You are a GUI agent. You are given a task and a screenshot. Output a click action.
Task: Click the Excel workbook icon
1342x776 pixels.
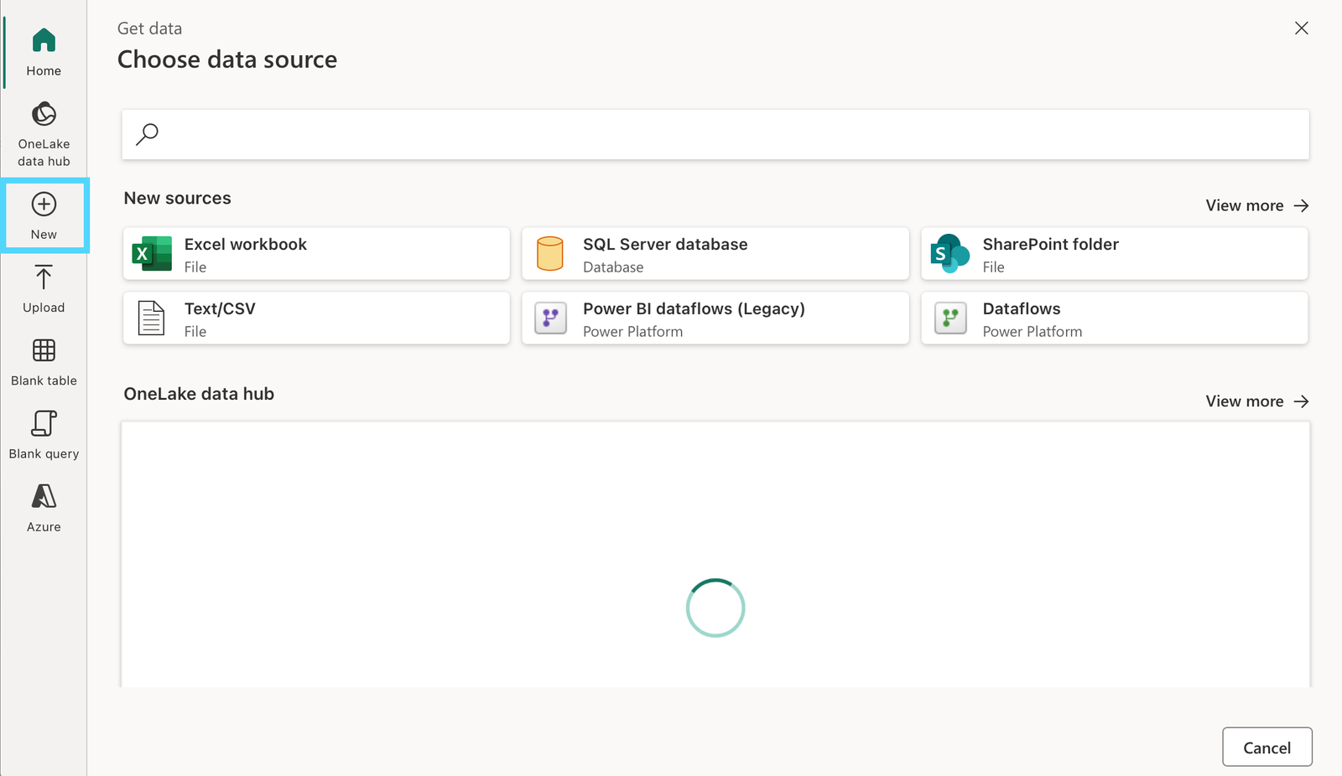[x=149, y=253]
